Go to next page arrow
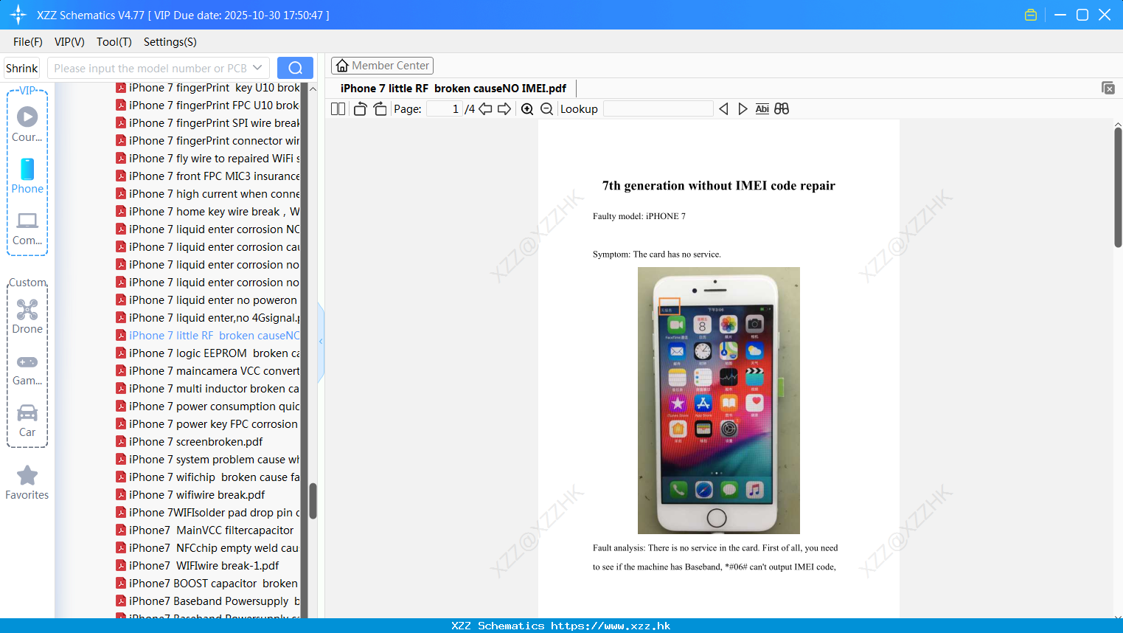The width and height of the screenshot is (1123, 633). pos(504,109)
